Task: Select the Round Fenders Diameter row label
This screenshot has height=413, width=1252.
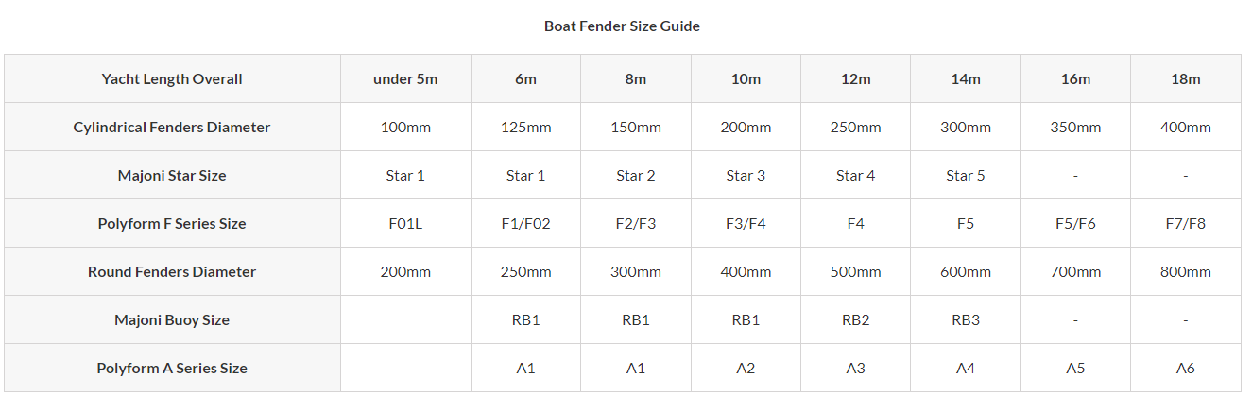Action: pyautogui.click(x=172, y=272)
